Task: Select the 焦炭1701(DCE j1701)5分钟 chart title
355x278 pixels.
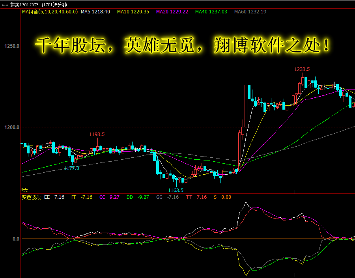Action: pyautogui.click(x=38, y=5)
